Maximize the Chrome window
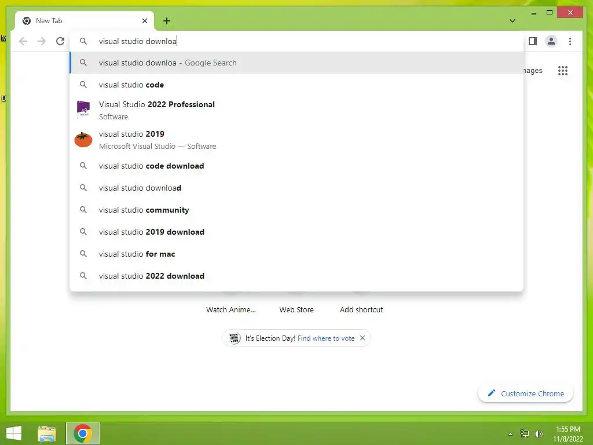 (x=550, y=13)
